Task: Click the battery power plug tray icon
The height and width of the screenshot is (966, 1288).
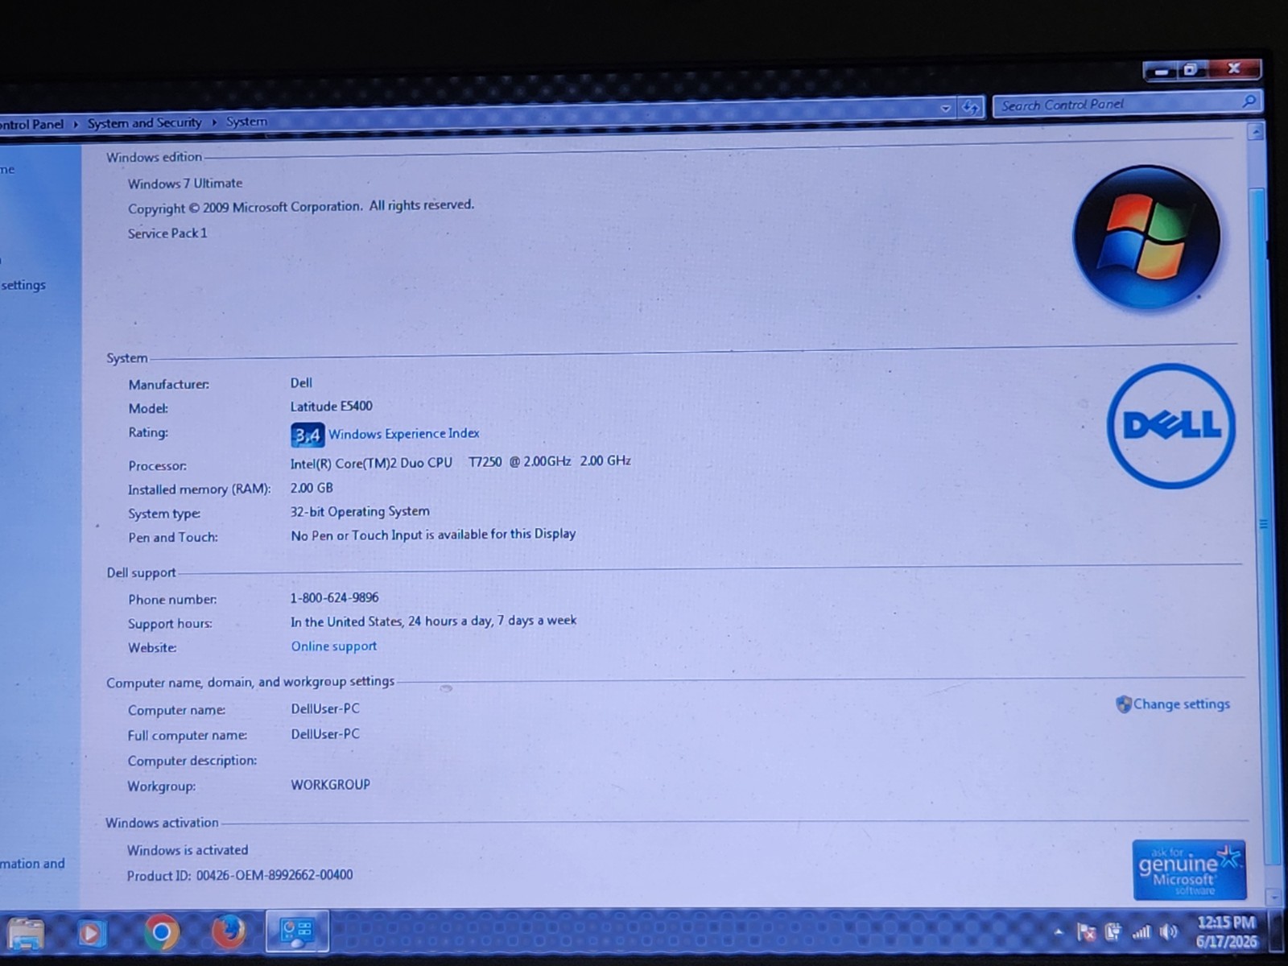Action: tap(1113, 932)
